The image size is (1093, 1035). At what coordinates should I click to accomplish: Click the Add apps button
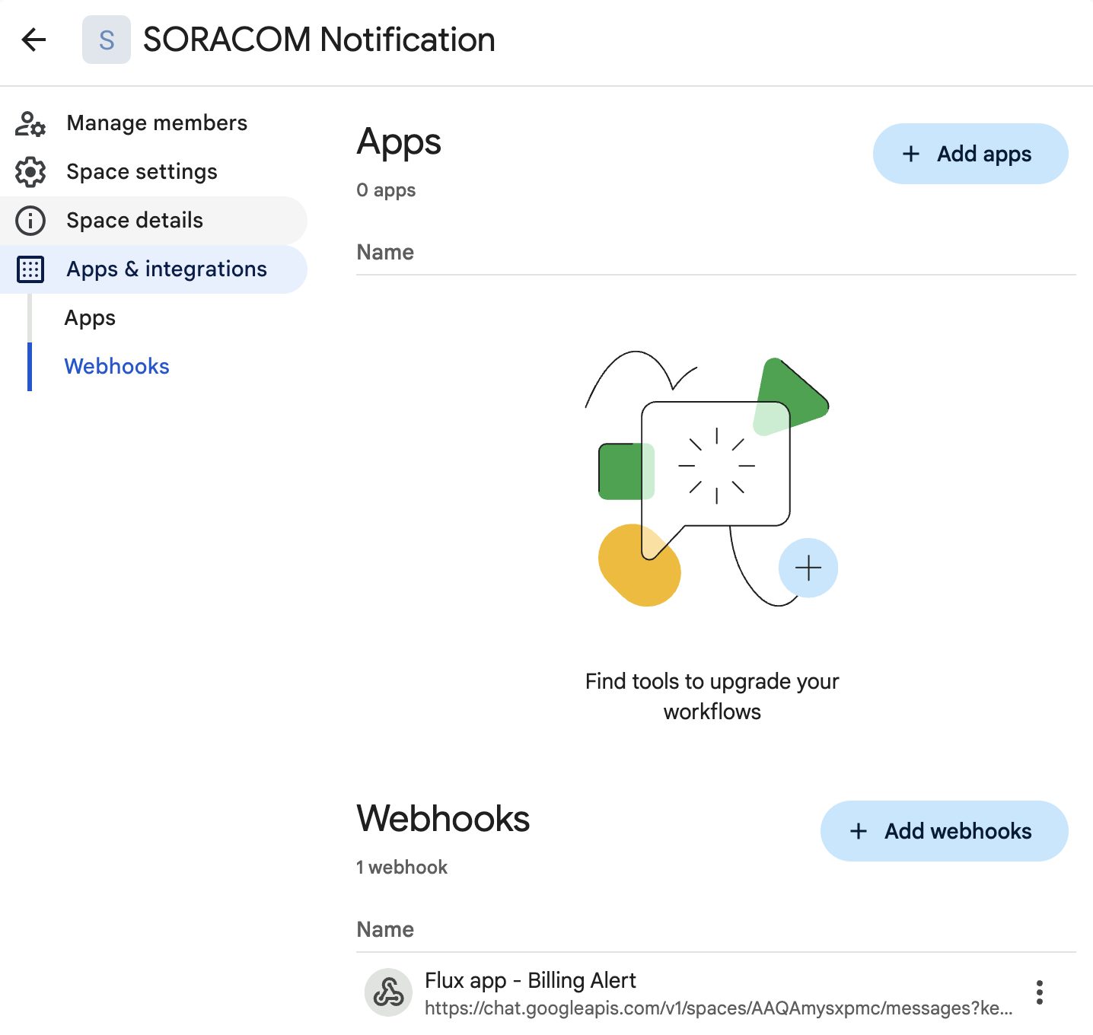pyautogui.click(x=970, y=154)
